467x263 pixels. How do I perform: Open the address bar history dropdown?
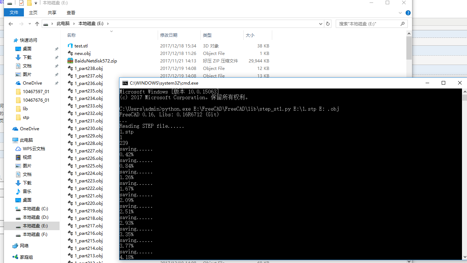(320, 24)
